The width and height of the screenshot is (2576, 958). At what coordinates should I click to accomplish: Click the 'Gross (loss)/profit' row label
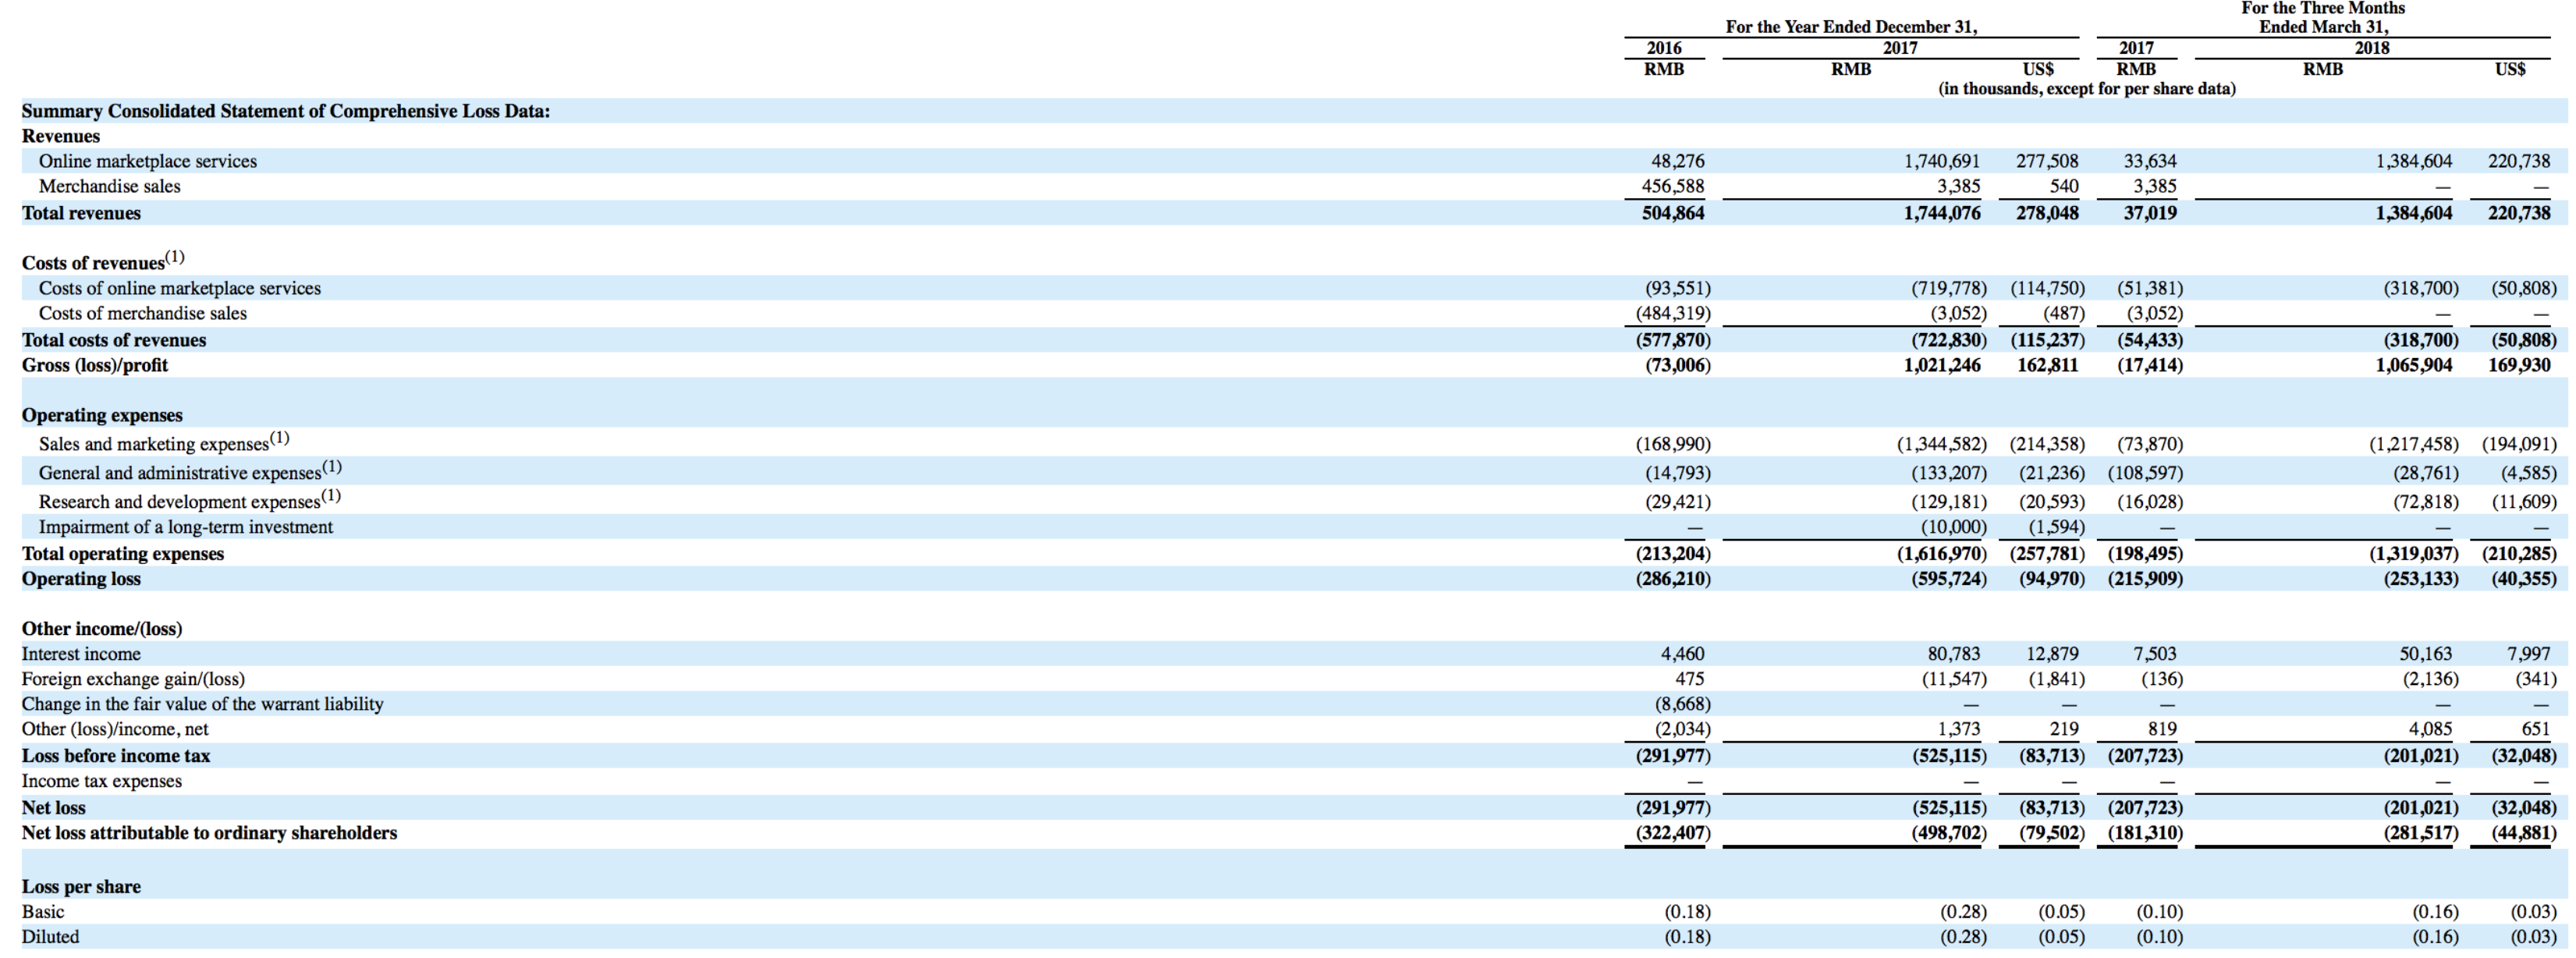pyautogui.click(x=95, y=365)
